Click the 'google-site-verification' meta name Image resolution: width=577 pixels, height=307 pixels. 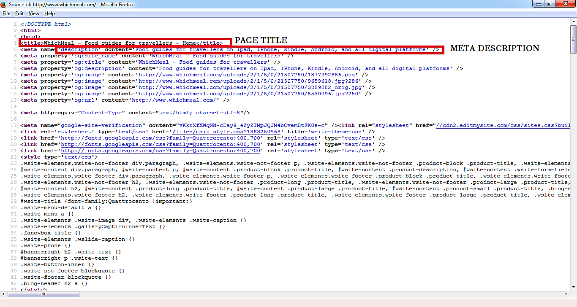(x=101, y=125)
